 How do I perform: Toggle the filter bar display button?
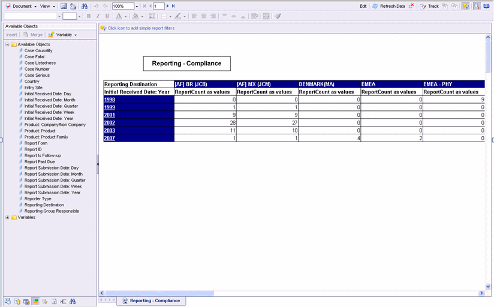click(466, 6)
